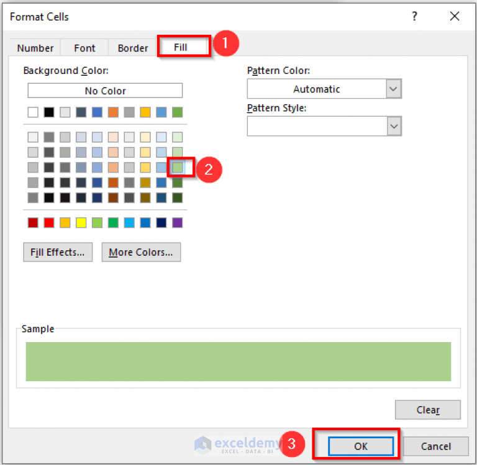Select the darkest green swatch in bottom shade row
The image size is (477, 465).
(x=178, y=197)
